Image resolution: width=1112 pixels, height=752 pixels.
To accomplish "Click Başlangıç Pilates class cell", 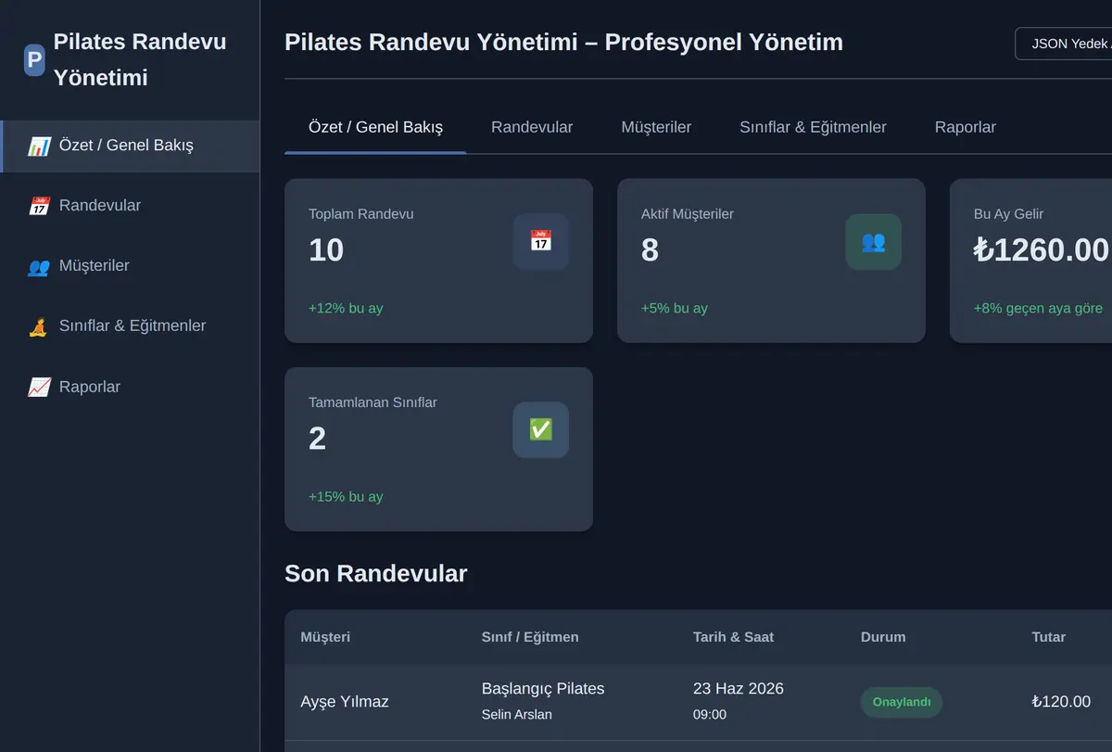I will 543,689.
